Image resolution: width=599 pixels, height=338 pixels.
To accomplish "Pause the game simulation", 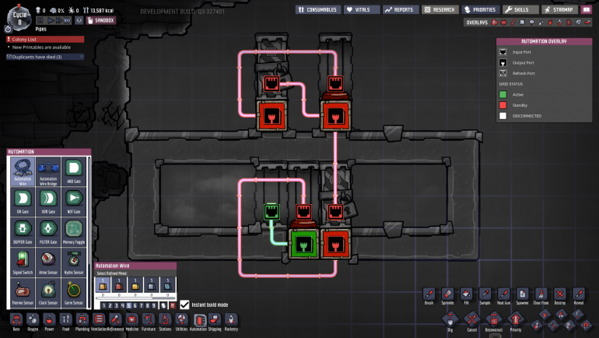I will pos(40,20).
